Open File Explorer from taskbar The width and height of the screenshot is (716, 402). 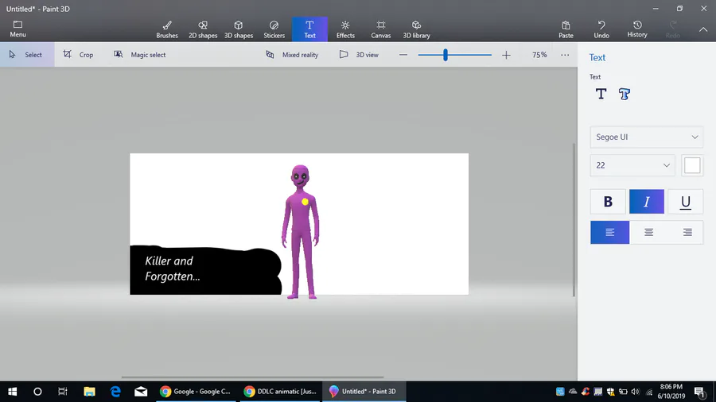89,392
